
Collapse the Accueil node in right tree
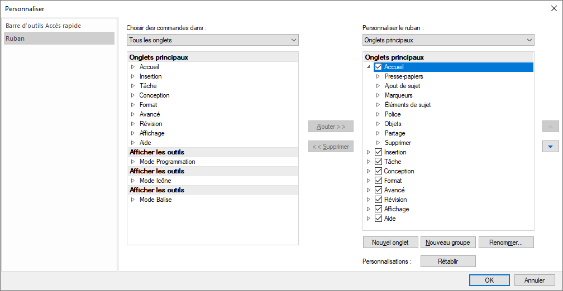point(369,67)
